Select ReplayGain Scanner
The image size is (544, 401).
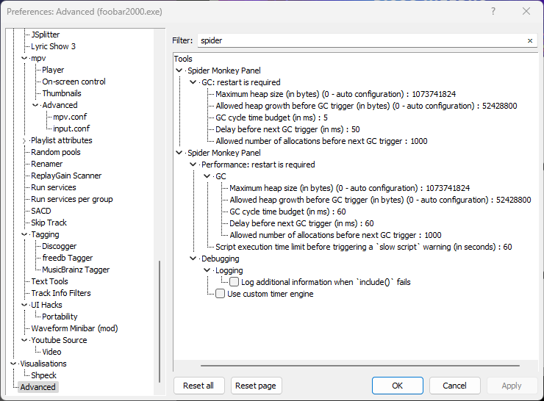pos(66,176)
